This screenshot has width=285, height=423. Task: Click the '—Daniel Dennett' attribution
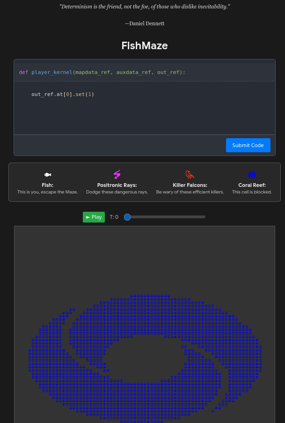pyautogui.click(x=145, y=23)
